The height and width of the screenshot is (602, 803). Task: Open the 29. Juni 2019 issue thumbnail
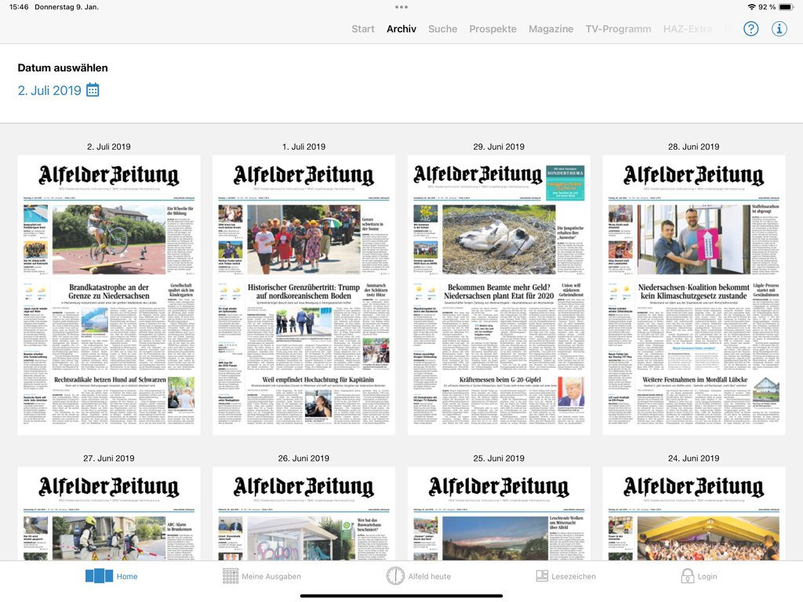499,295
